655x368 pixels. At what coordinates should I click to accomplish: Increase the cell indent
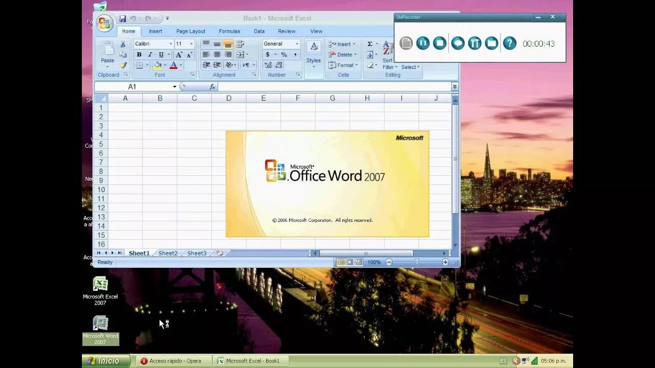click(x=217, y=65)
